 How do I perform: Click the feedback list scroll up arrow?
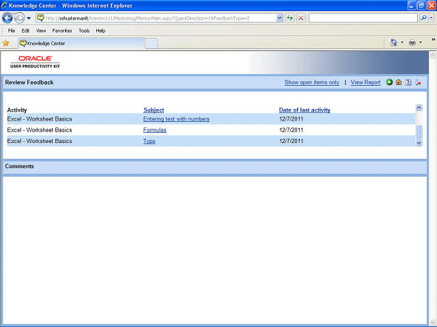tap(419, 108)
